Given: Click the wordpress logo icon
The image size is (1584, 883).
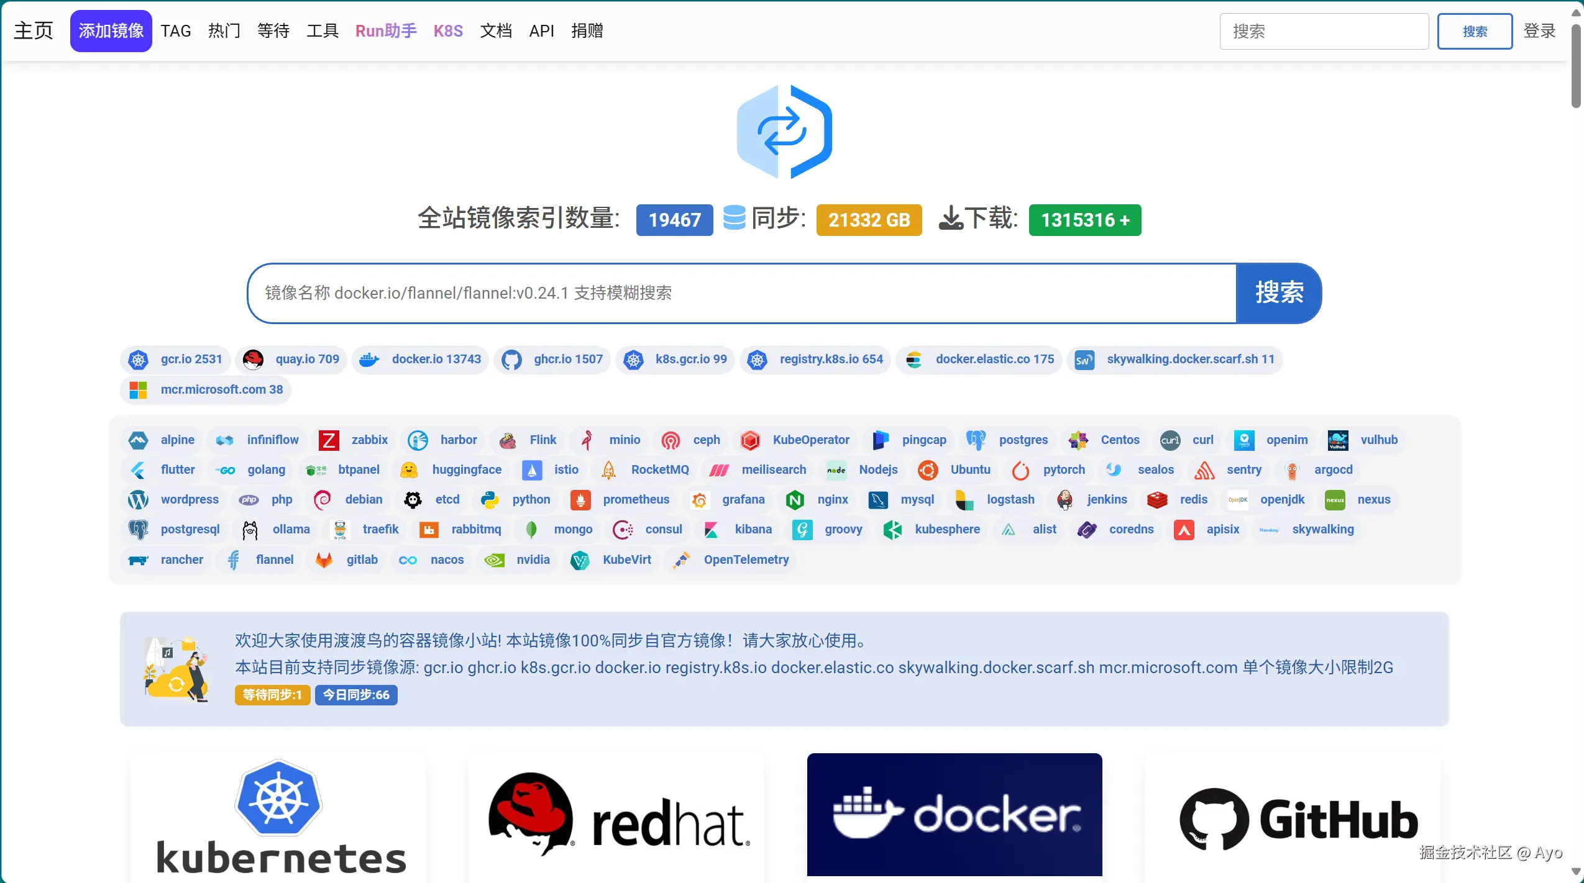Looking at the screenshot, I should [138, 500].
